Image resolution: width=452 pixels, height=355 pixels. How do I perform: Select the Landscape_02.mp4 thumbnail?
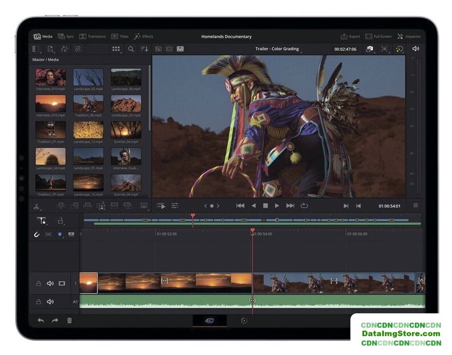point(88,78)
